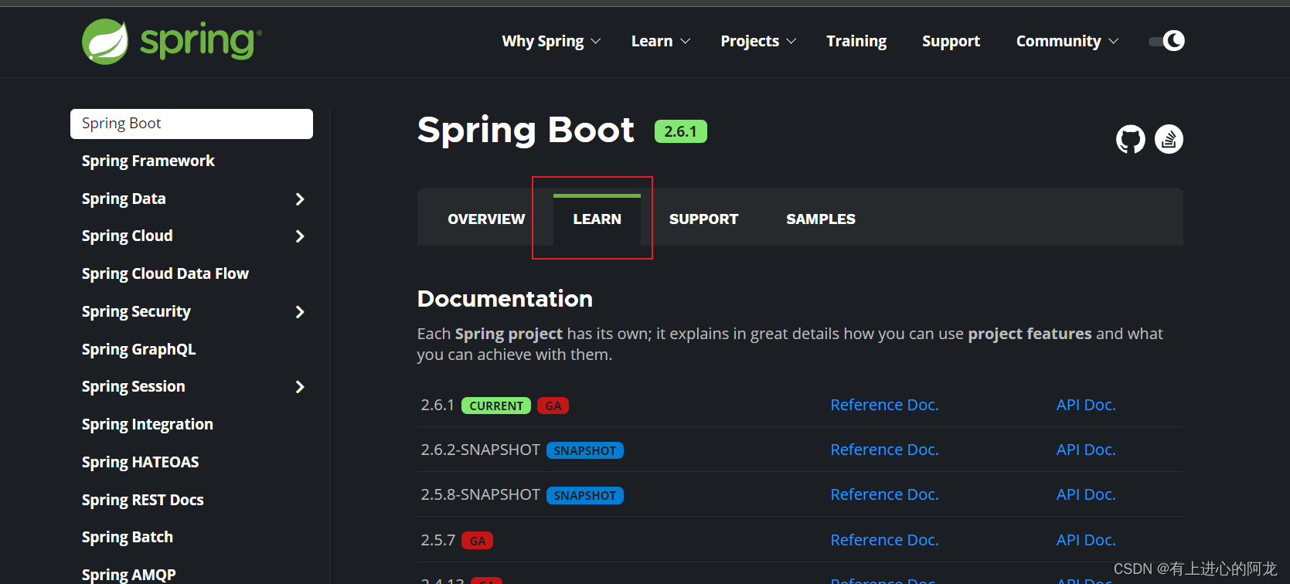
Task: Open Spring Cloud project link
Action: tap(128, 236)
